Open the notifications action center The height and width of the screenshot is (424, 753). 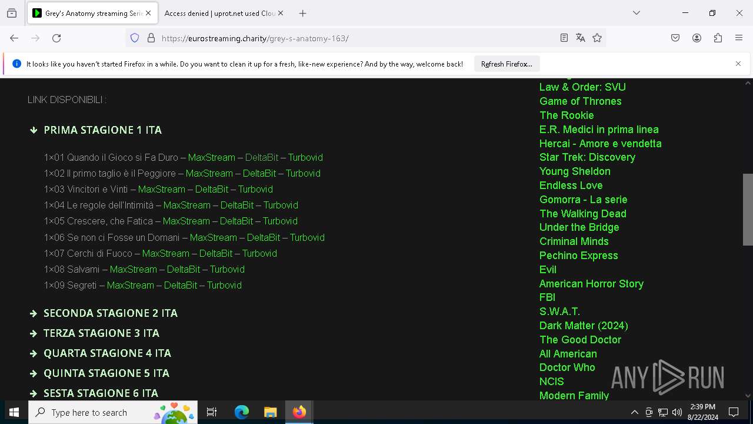click(x=734, y=412)
